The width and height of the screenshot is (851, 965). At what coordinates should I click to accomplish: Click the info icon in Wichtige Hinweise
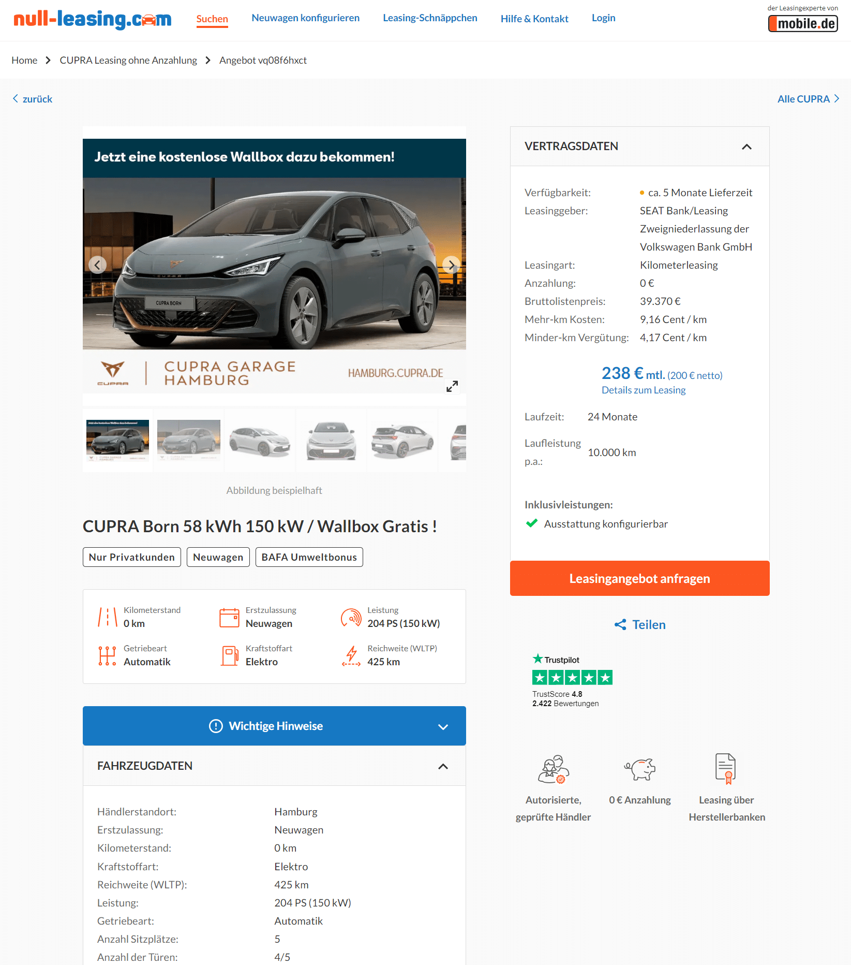[216, 726]
